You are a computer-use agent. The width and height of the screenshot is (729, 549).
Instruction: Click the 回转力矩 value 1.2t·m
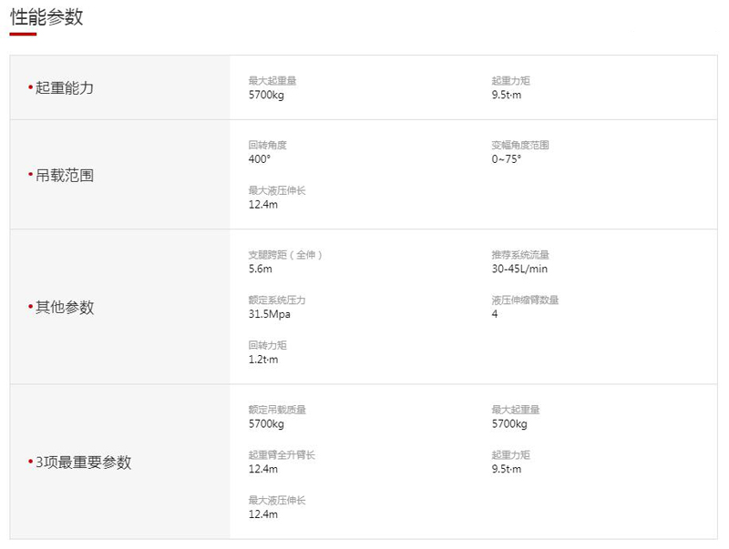(x=263, y=360)
